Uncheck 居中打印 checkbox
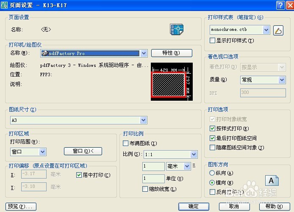Viewport: 294px width, 212px height. [x=79, y=175]
